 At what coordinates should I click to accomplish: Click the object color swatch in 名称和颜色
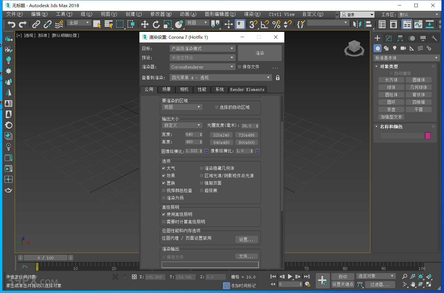[x=427, y=136]
